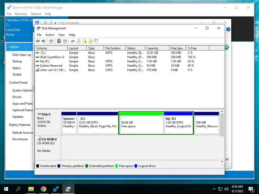This screenshot has height=194, width=259.
Task: Sort by File System column header
Action: pyautogui.click(x=115, y=48)
